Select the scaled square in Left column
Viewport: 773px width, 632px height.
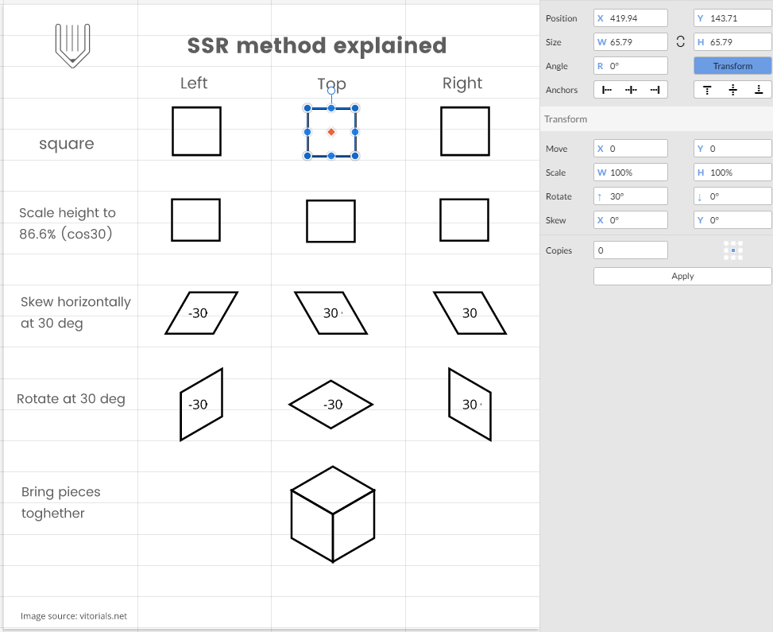(195, 220)
